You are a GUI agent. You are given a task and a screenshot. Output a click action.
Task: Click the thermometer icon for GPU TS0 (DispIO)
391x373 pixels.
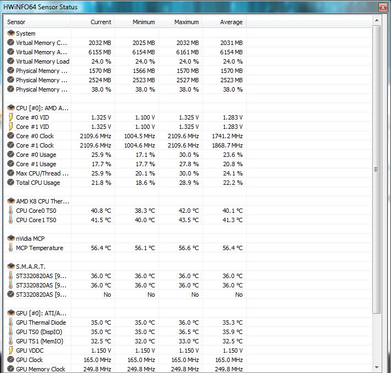(10, 331)
